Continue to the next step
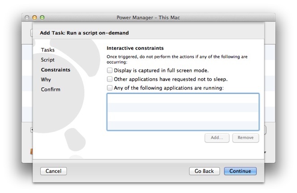 tap(240, 171)
